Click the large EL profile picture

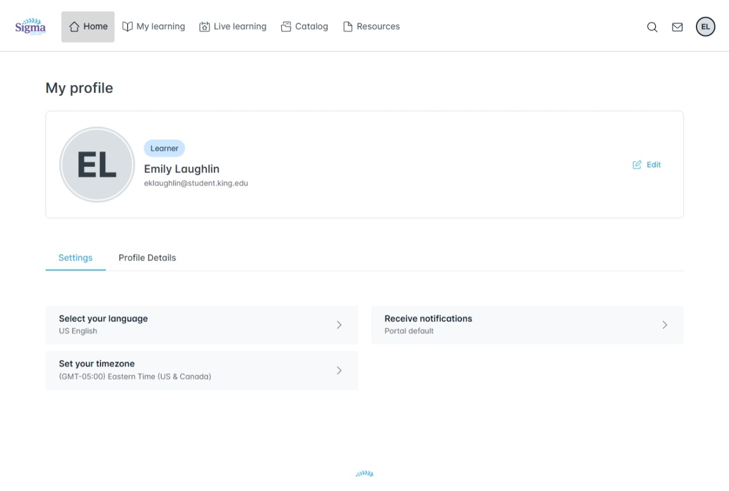(x=97, y=165)
